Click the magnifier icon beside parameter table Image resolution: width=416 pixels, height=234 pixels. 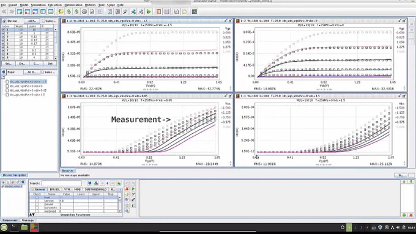pyautogui.click(x=127, y=211)
